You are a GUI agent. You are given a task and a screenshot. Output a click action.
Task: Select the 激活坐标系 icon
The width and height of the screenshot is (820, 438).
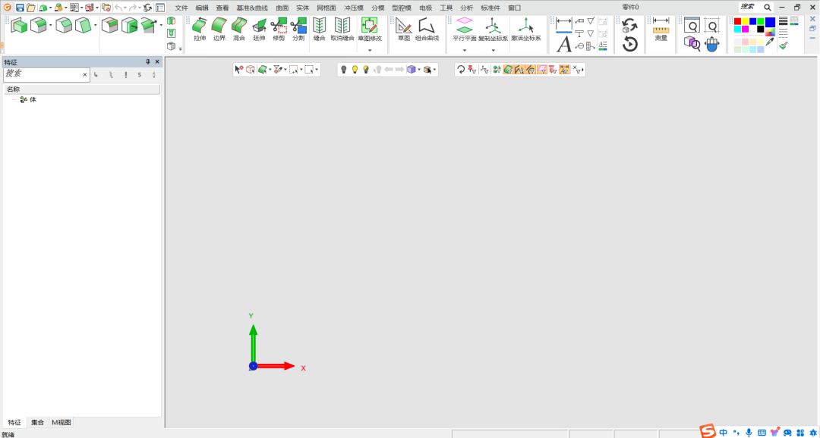525,29
